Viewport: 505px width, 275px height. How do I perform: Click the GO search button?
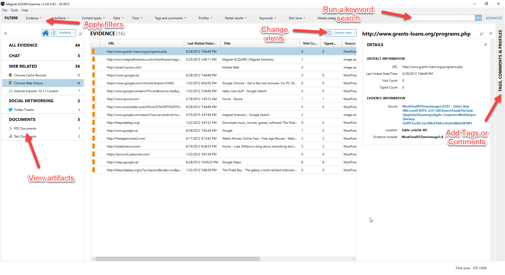[478, 18]
